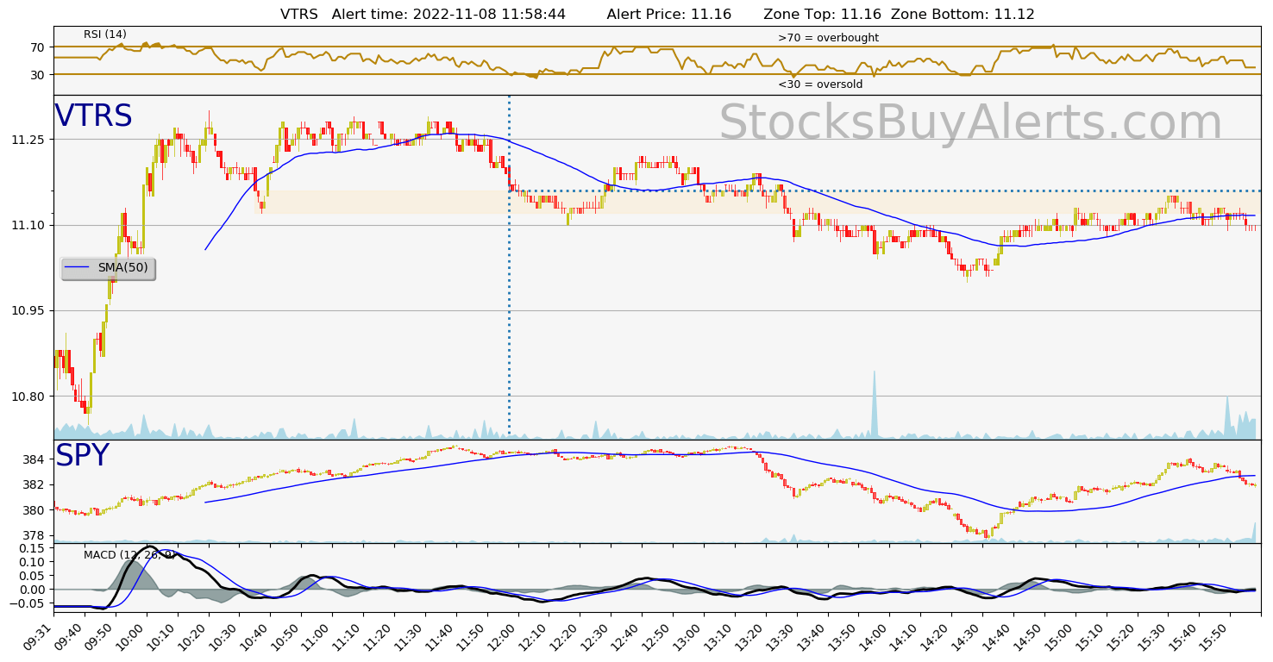Click the ">70 = overbought" annotation
Screen dimensions: 1273x662
point(828,38)
